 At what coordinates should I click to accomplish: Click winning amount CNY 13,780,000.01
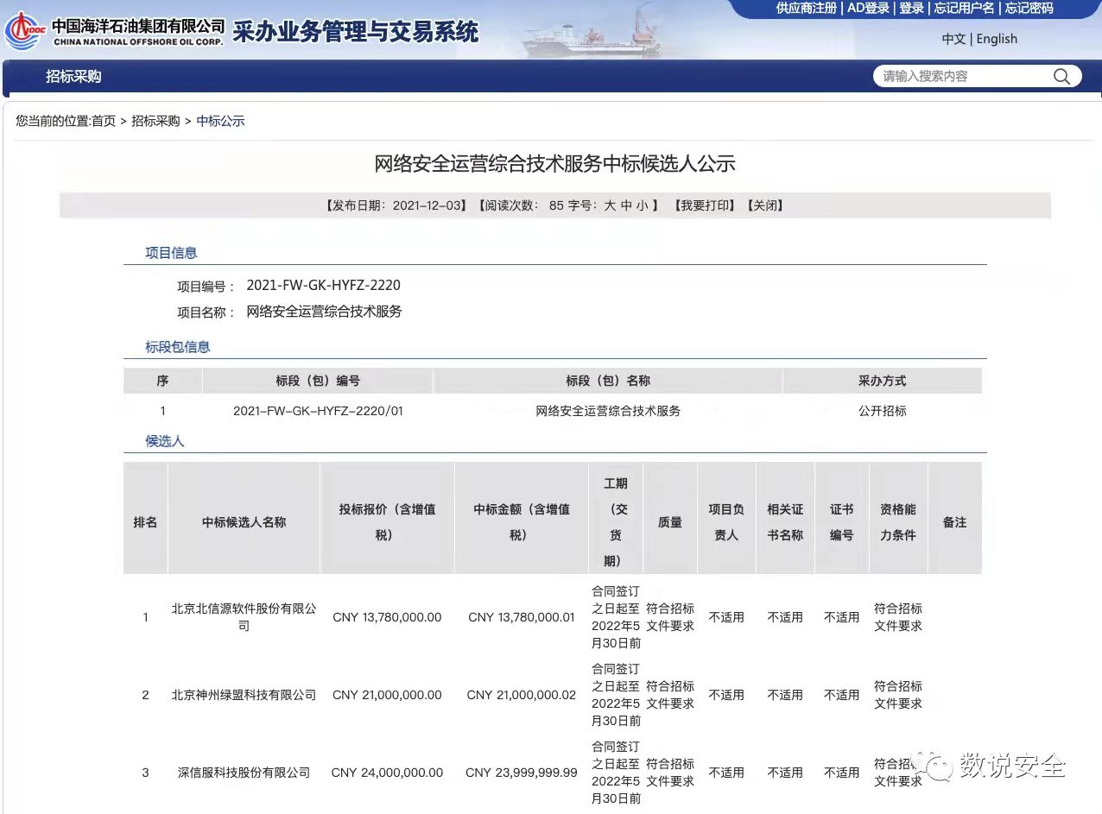click(x=522, y=617)
